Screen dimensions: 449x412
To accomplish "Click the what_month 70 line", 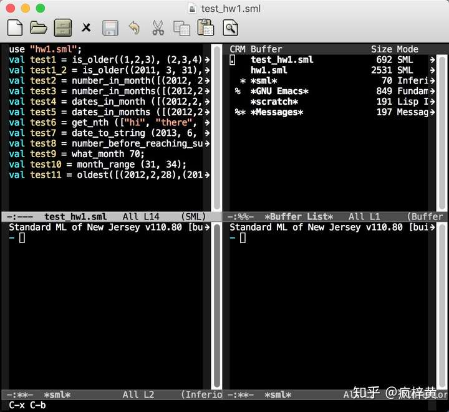I will pos(77,154).
